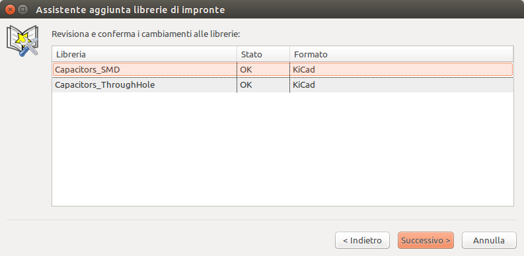Click KiCad format cell of Capacitors_SMD
Viewport: 524px width, 256px height.
point(304,70)
